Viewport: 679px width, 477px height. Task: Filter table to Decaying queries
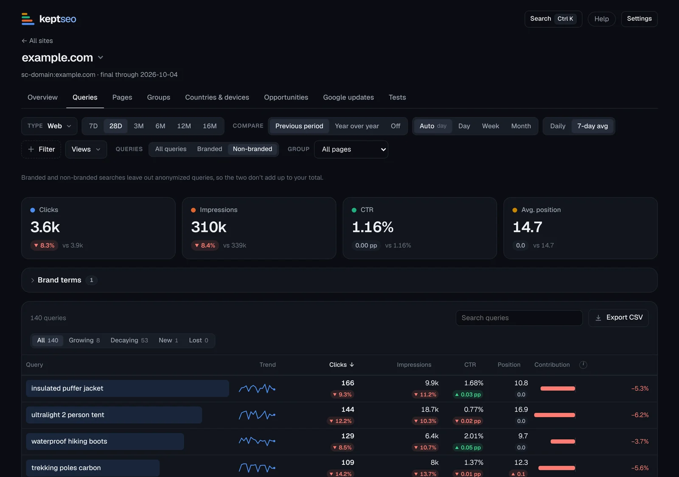[129, 340]
